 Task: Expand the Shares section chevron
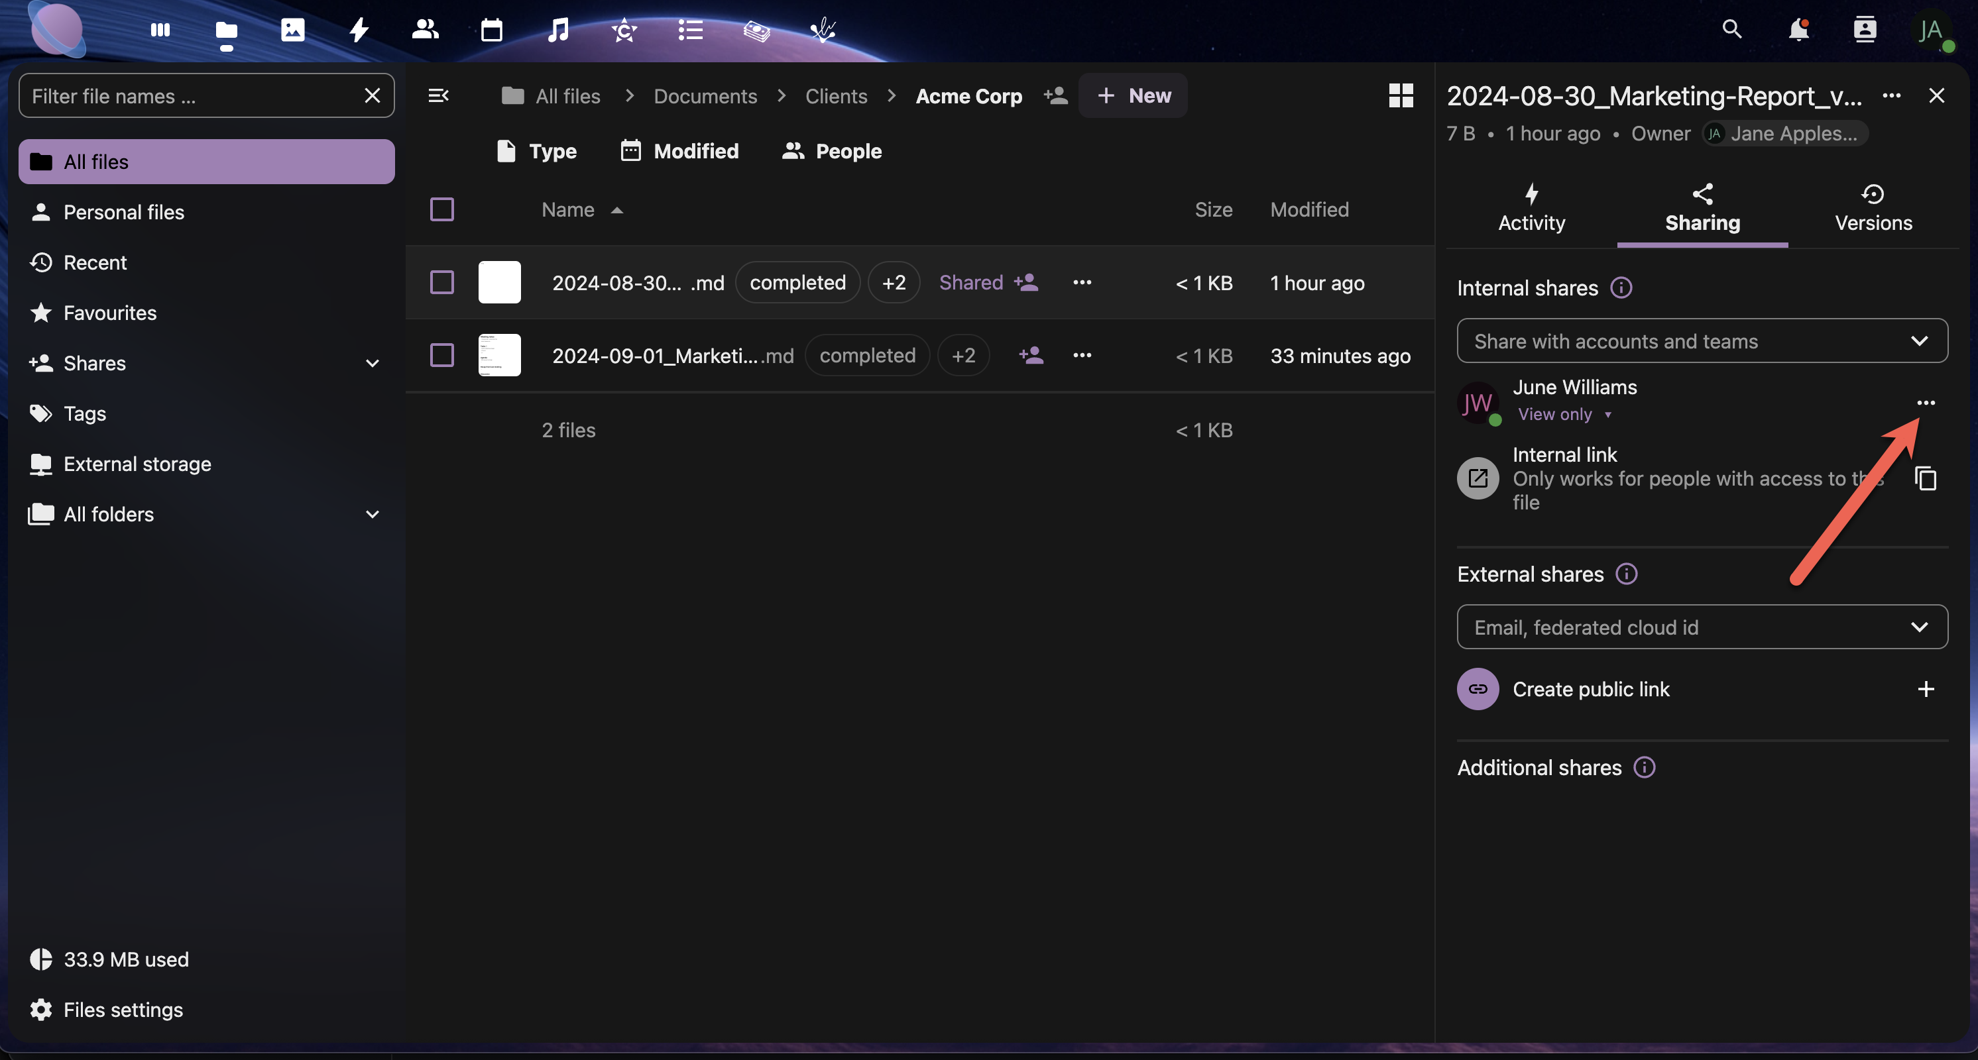[x=373, y=363]
